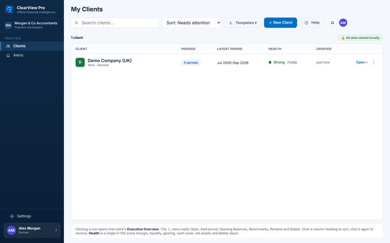Click the Help question-mark icon
The height and width of the screenshot is (243, 390).
pos(307,23)
